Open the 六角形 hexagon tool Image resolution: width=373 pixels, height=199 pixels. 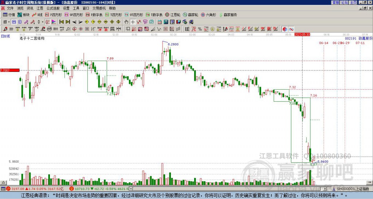pos(208,15)
